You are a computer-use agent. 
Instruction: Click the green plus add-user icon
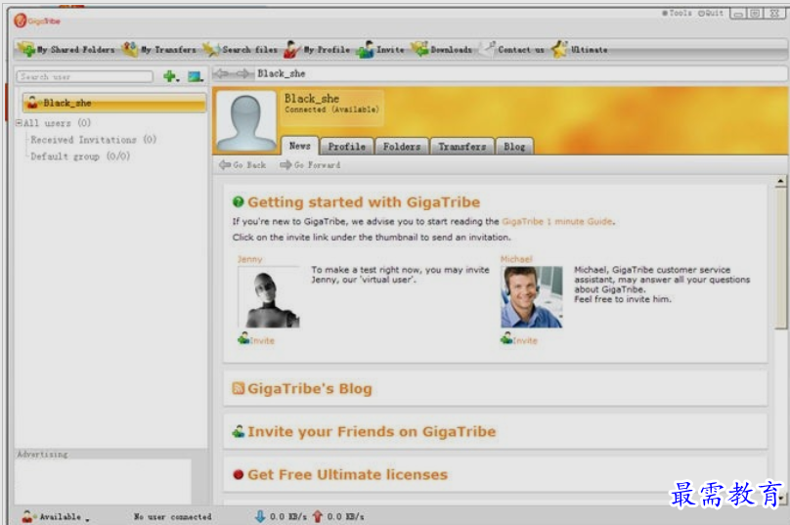(170, 76)
